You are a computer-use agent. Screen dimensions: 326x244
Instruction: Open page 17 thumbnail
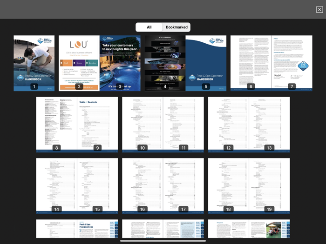(x=183, y=186)
